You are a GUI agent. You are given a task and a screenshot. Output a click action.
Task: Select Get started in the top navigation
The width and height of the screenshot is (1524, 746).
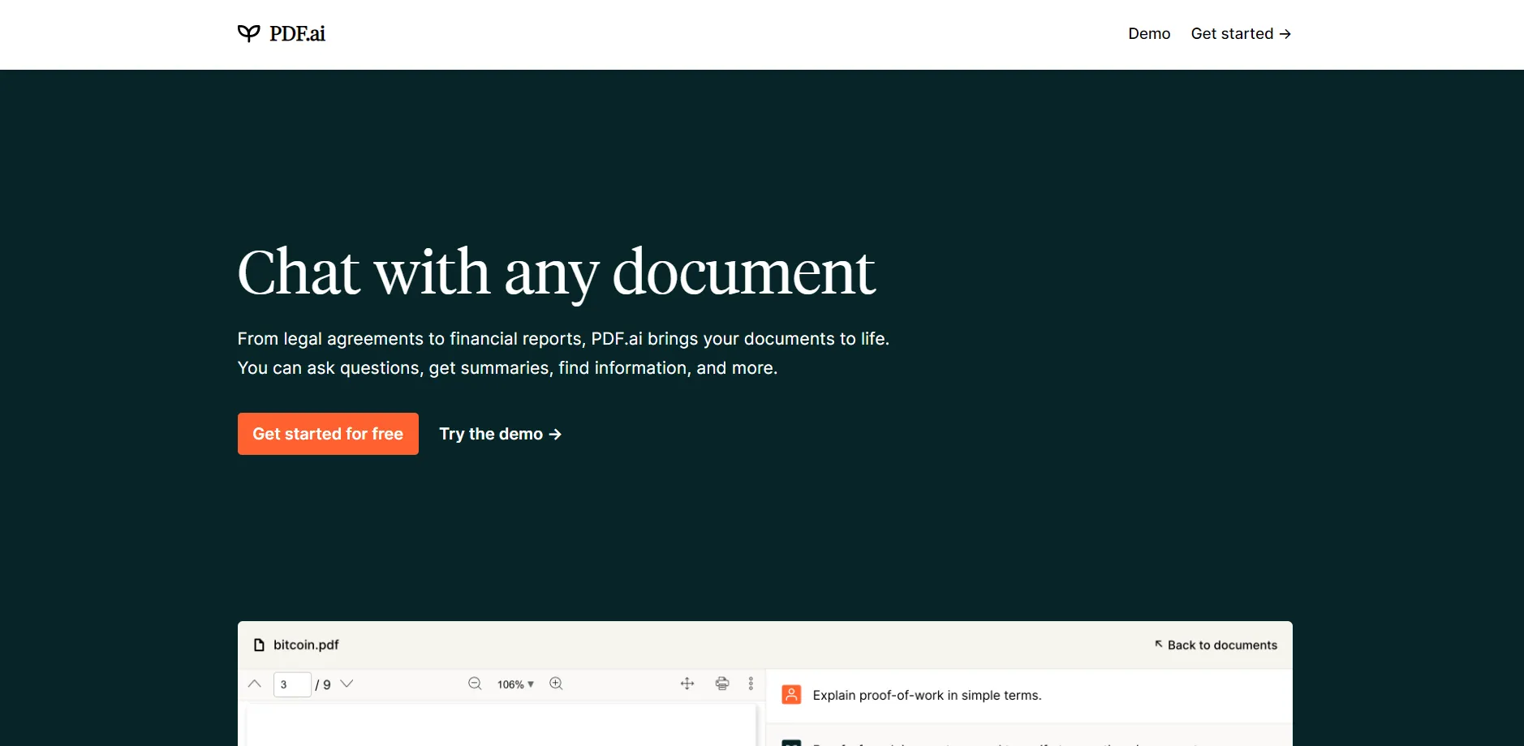1232,33
